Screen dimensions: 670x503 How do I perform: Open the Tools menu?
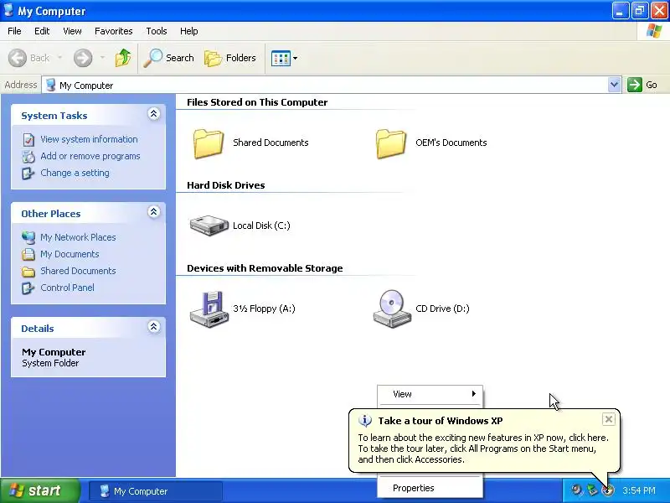[x=157, y=31]
